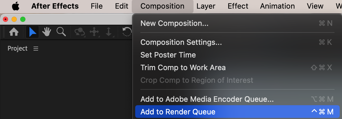Select the Pan camera tool
Image resolution: width=342 pixels, height=119 pixels.
click(x=94, y=32)
